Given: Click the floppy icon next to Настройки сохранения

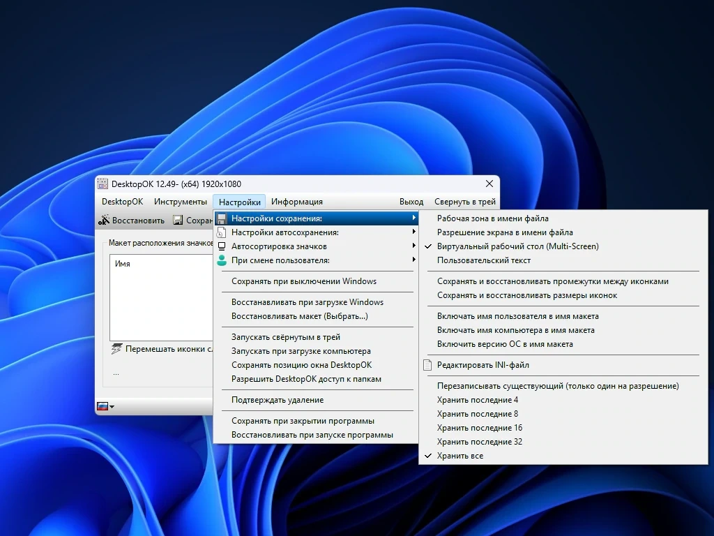Looking at the screenshot, I should coord(221,218).
